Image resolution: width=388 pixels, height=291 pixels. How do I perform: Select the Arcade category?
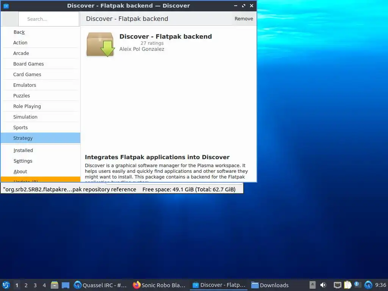pos(41,53)
